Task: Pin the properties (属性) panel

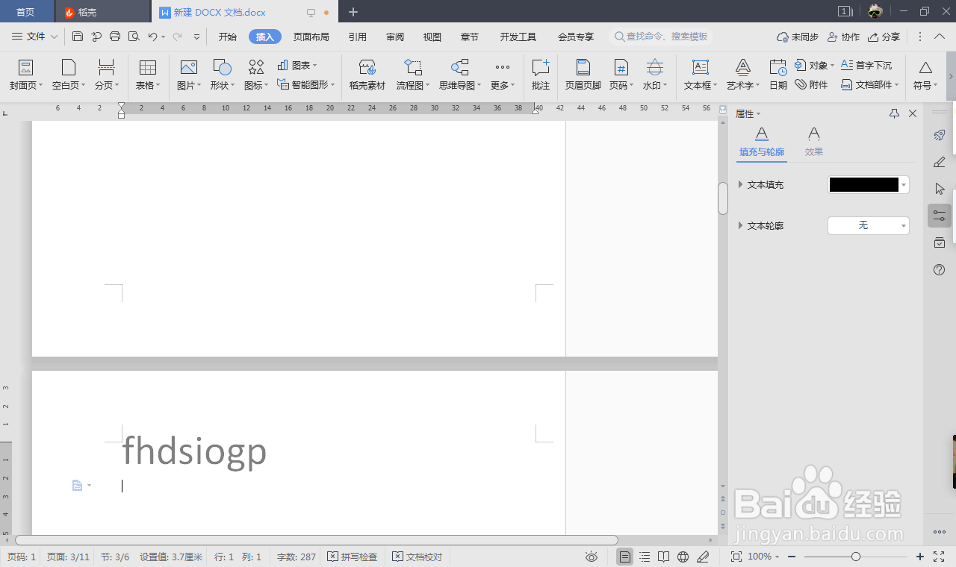Action: coord(894,113)
